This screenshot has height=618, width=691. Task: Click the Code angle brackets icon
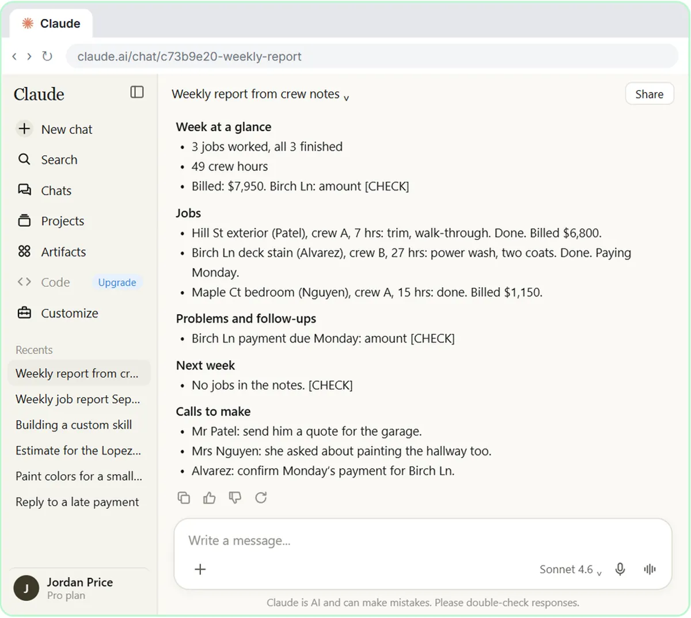click(24, 282)
